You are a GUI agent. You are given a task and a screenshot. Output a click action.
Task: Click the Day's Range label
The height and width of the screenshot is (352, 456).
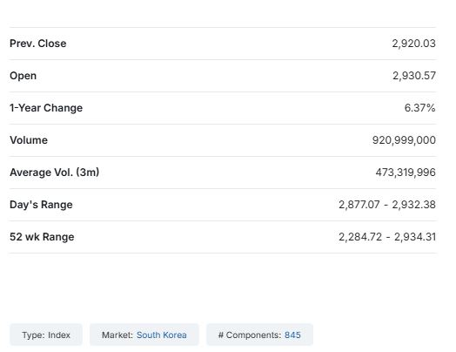click(x=41, y=205)
